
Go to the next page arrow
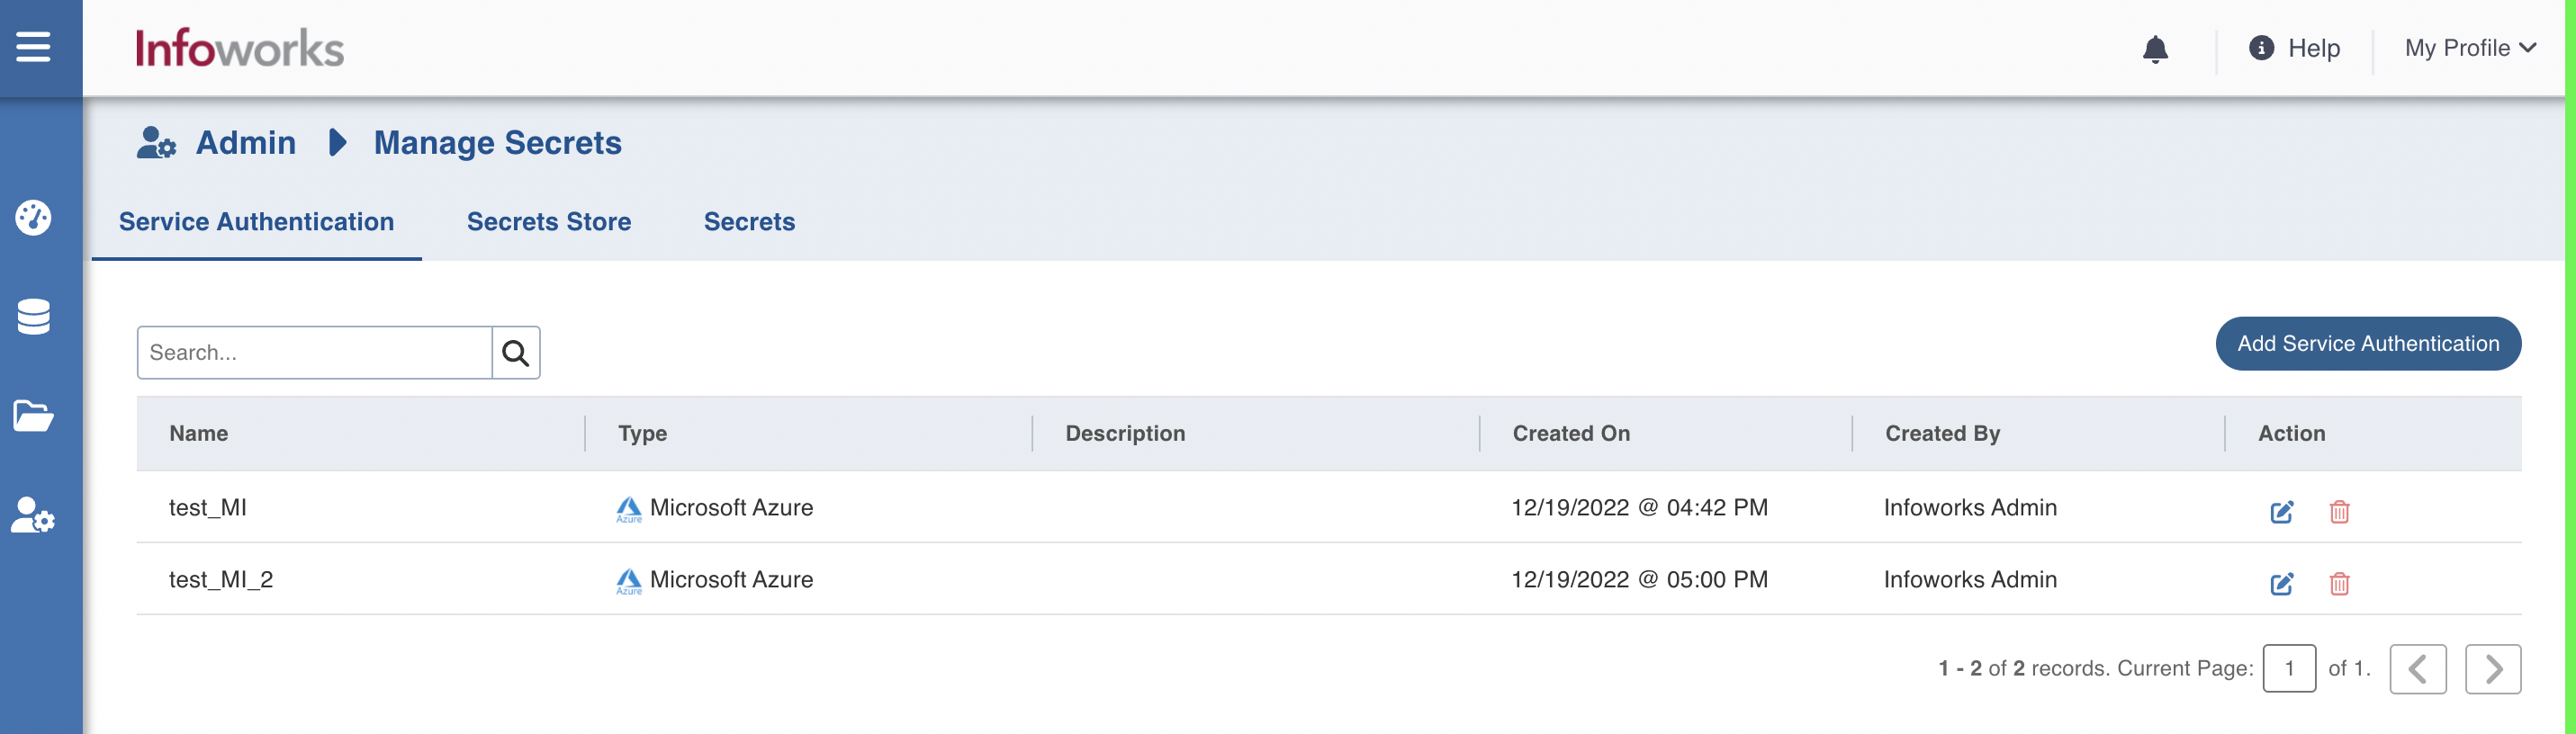pos(2492,669)
